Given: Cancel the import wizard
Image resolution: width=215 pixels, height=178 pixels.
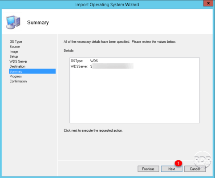Looking at the screenshot, I should point(195,169).
